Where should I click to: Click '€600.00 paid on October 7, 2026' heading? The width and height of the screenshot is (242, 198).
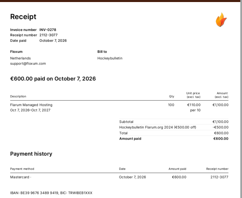[x=53, y=79]
